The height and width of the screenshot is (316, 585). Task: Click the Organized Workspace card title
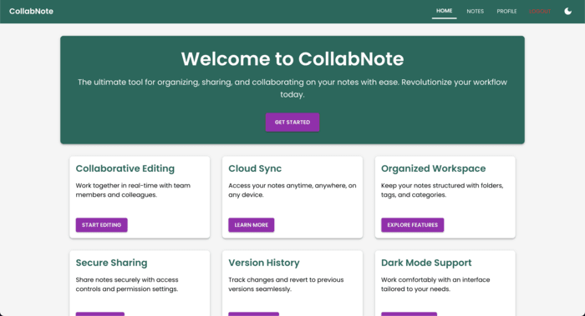pyautogui.click(x=433, y=168)
